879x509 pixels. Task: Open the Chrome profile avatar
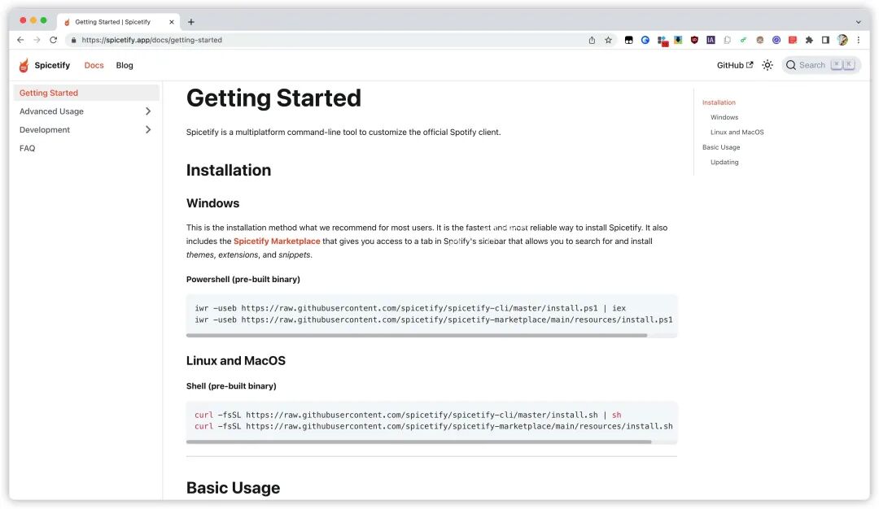842,40
